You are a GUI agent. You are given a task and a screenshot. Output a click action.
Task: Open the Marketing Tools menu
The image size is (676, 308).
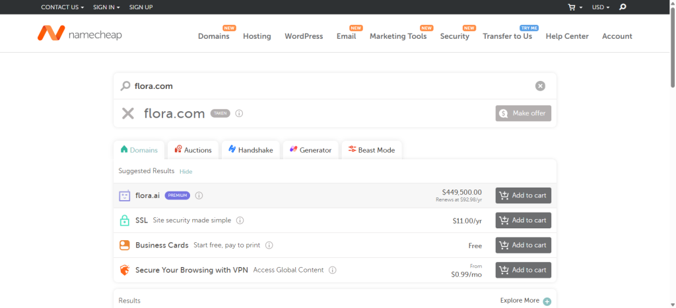tap(398, 36)
